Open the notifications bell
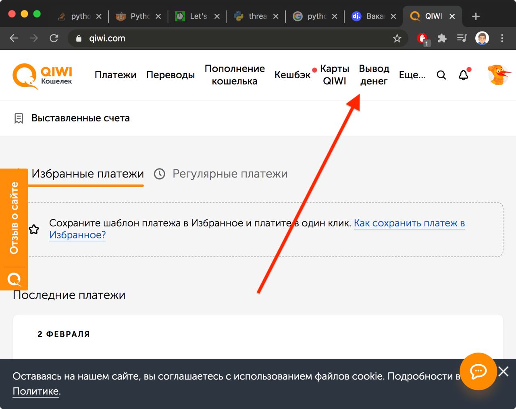 (x=464, y=75)
